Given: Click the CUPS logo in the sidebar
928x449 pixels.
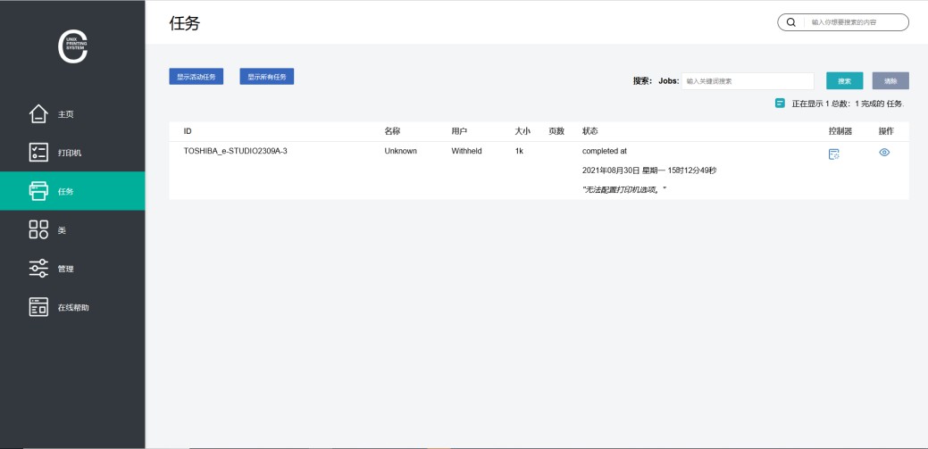Looking at the screenshot, I should point(72,47).
